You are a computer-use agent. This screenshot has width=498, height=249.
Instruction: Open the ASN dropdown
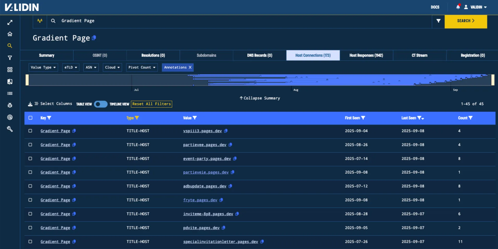[91, 67]
